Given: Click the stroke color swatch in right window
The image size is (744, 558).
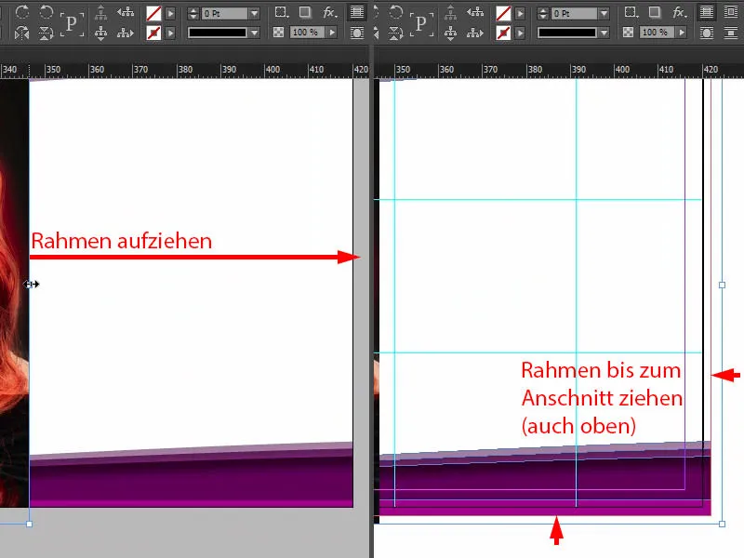Looking at the screenshot, I should pos(503,33).
